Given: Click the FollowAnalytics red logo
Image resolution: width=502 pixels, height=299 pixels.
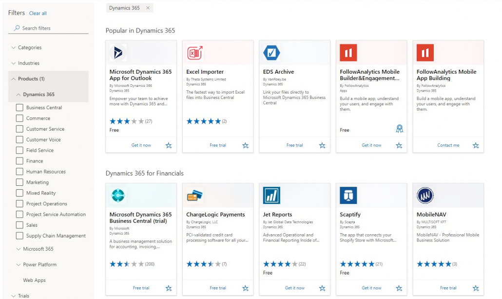Looking at the screenshot, I should click(x=348, y=53).
